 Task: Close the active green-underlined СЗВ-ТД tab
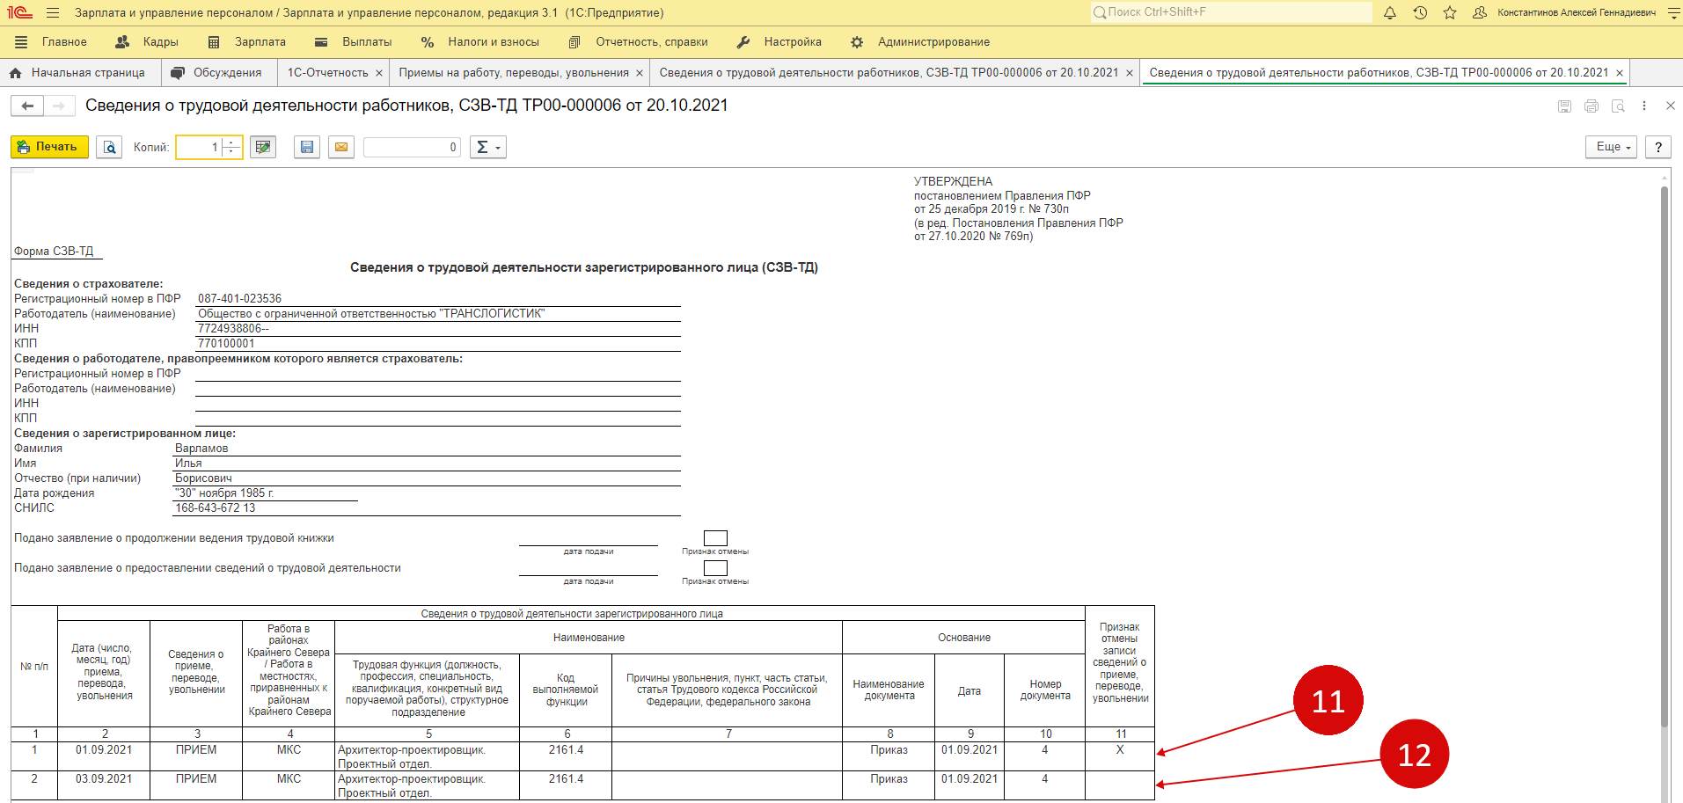(x=1620, y=73)
